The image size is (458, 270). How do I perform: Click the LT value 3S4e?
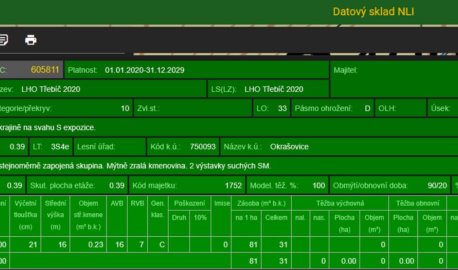click(60, 146)
